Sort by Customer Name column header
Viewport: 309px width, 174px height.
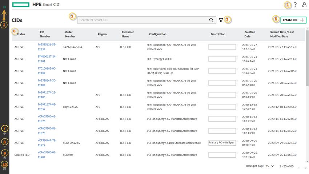pyautogui.click(x=128, y=34)
